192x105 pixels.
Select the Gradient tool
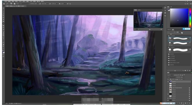[3, 31]
